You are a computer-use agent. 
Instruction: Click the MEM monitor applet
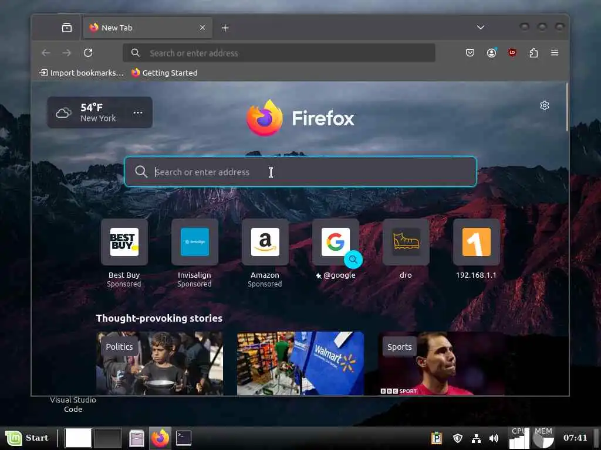coord(543,438)
